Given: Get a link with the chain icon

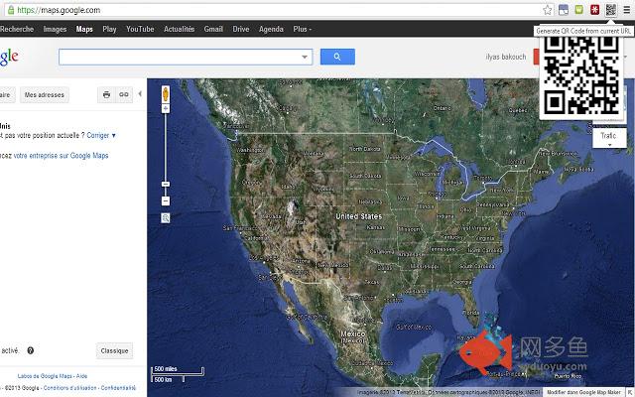Looking at the screenshot, I should 124,95.
